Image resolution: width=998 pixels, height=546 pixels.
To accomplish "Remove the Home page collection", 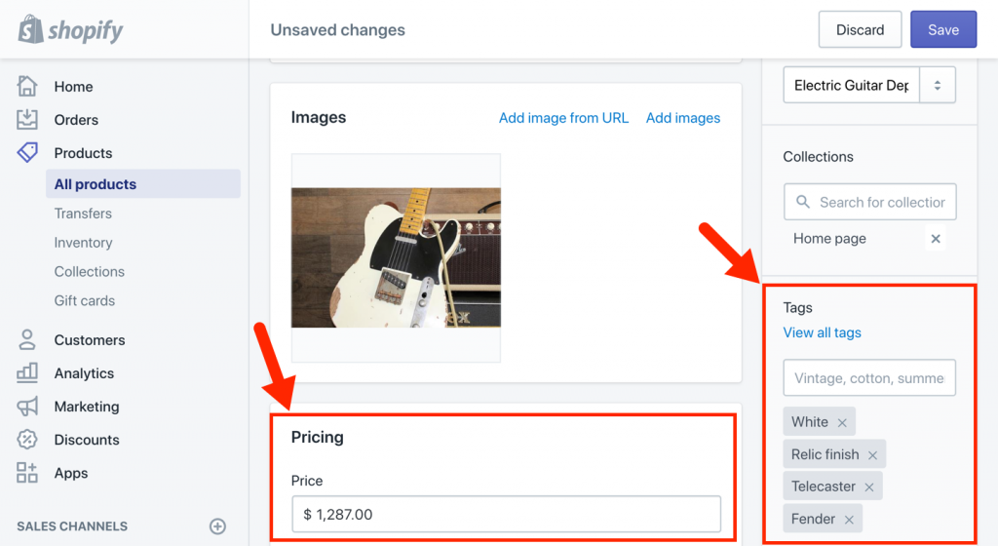I will point(936,239).
